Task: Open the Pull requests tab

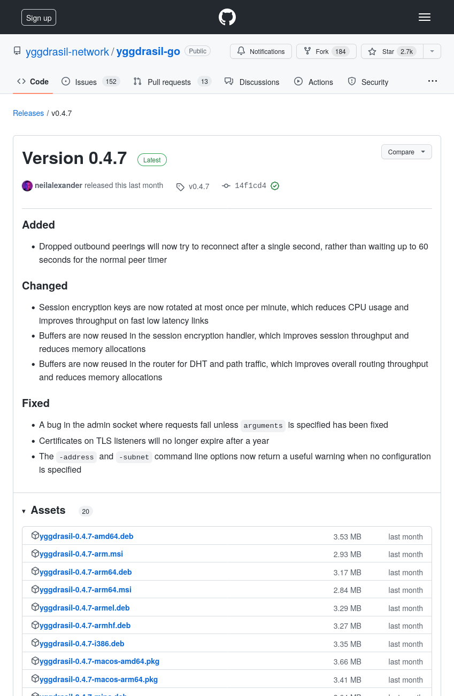Action: [x=168, y=82]
